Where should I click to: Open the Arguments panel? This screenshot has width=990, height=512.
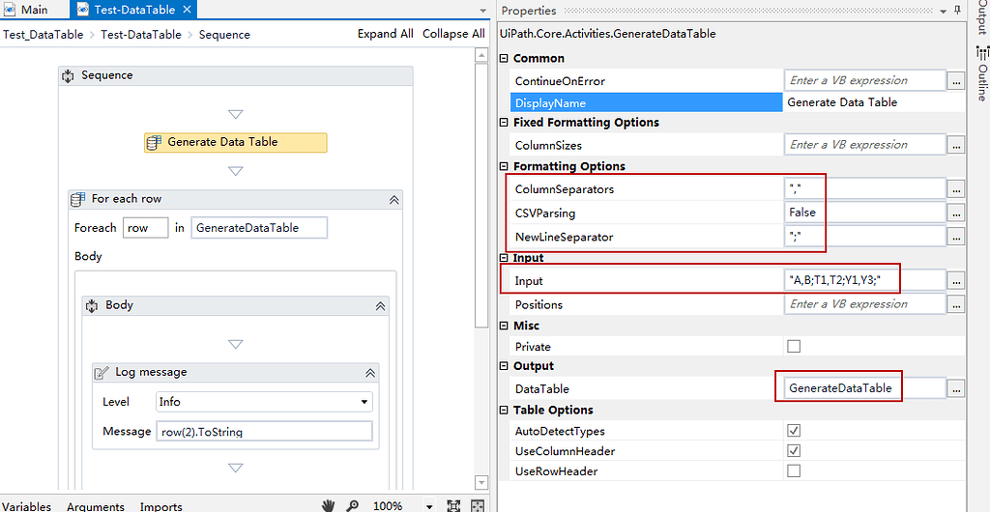coord(96,506)
